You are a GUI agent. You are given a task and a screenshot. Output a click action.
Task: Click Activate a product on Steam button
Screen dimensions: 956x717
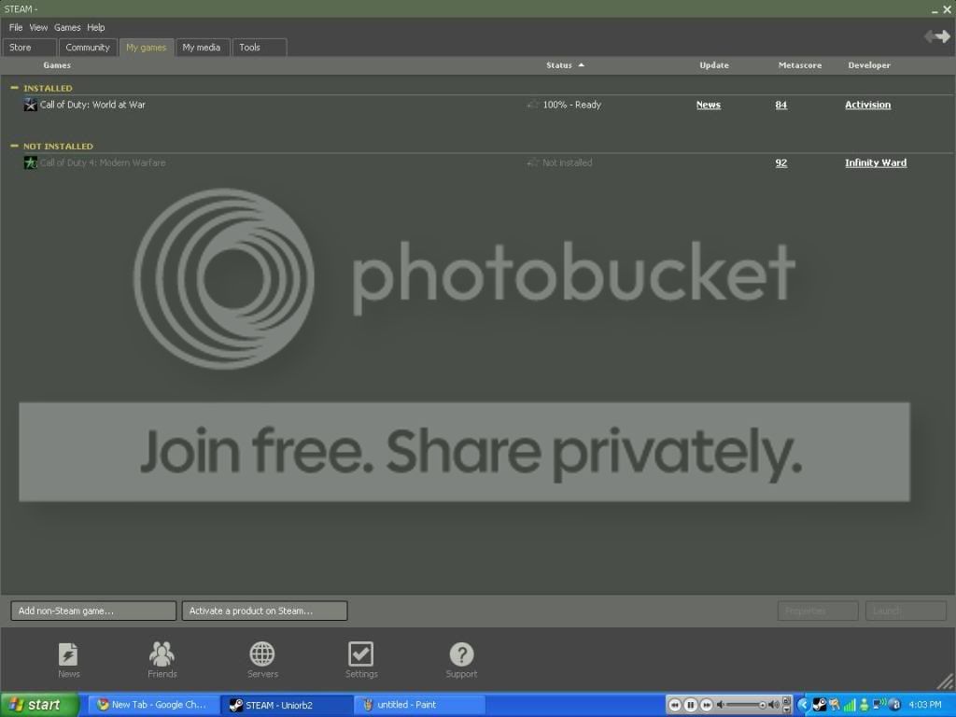[x=264, y=611]
